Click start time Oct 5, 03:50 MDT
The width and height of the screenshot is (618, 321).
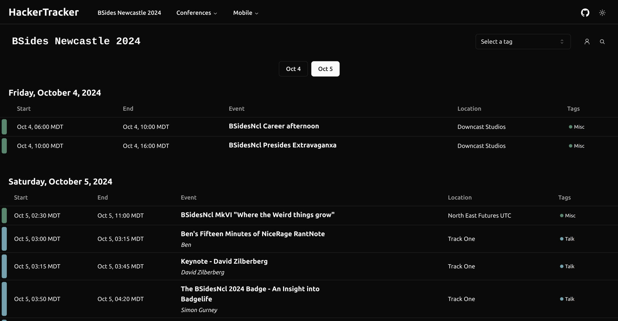[37, 299]
